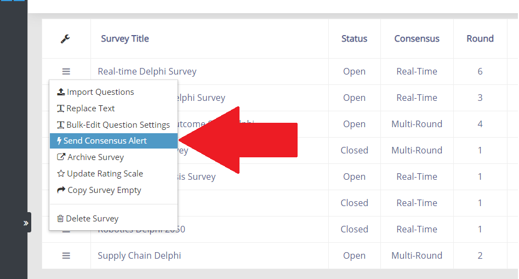Click the text icon beside Replace Text
The height and width of the screenshot is (279, 519).
[61, 109]
